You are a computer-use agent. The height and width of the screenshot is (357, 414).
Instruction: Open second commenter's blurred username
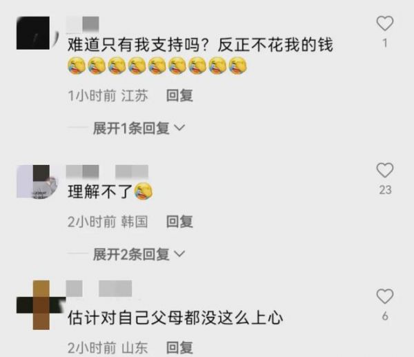(x=107, y=171)
